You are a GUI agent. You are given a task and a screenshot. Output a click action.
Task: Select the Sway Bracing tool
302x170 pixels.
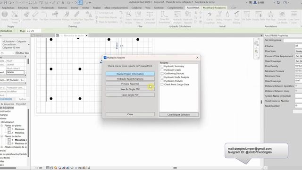tap(236, 17)
